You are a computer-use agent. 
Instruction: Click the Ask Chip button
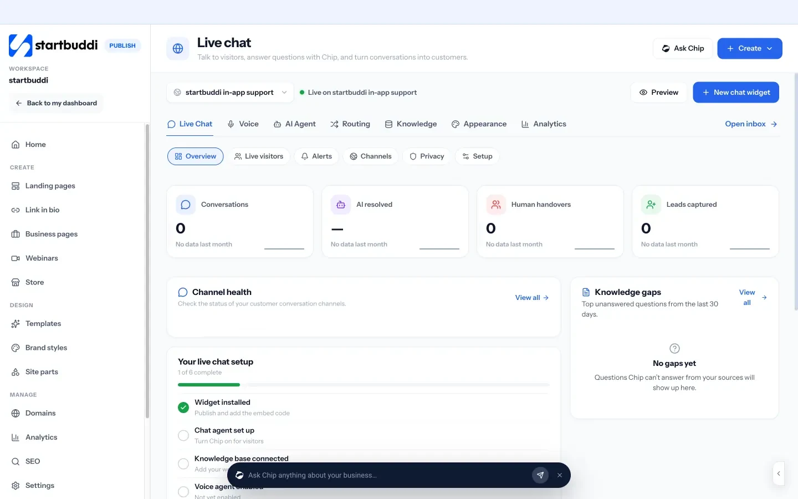tap(683, 48)
